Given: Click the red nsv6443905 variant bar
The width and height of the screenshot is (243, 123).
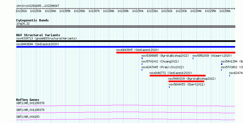Looking at the screenshot, I should pyautogui.click(x=176, y=53).
